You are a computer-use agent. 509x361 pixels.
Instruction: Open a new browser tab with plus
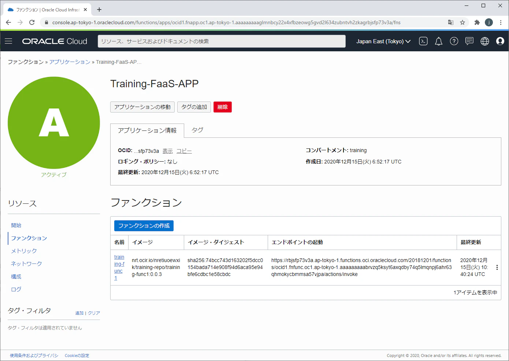pyautogui.click(x=99, y=10)
